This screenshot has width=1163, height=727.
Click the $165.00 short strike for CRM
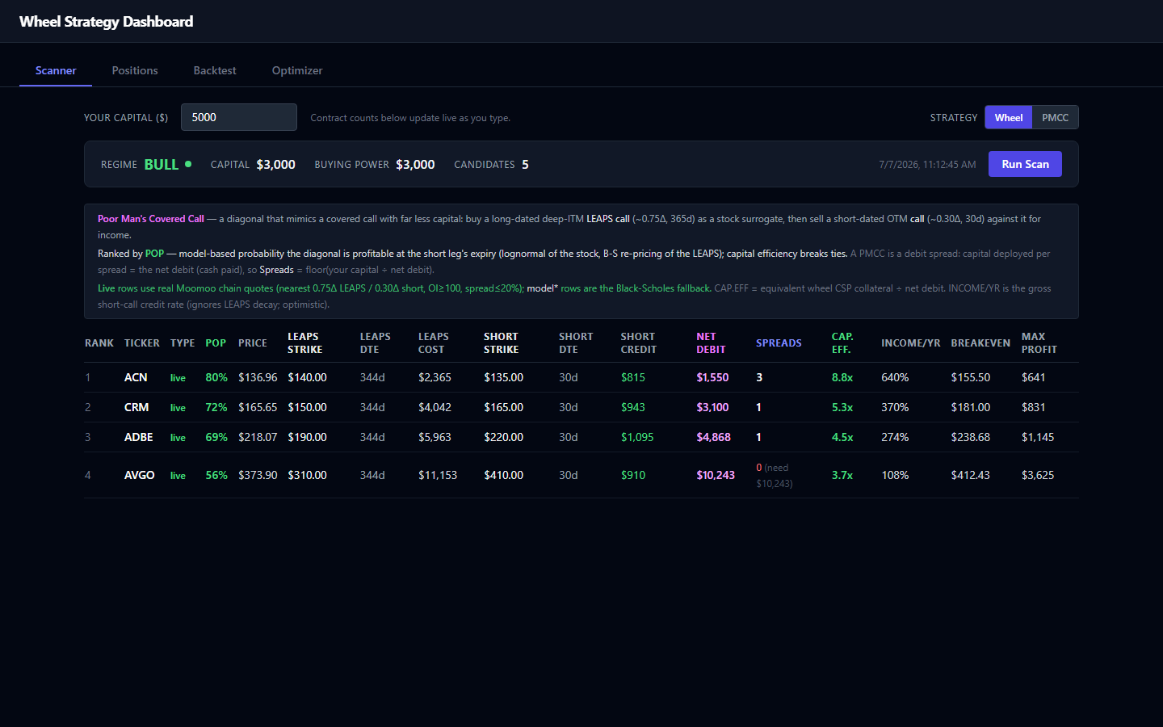503,407
